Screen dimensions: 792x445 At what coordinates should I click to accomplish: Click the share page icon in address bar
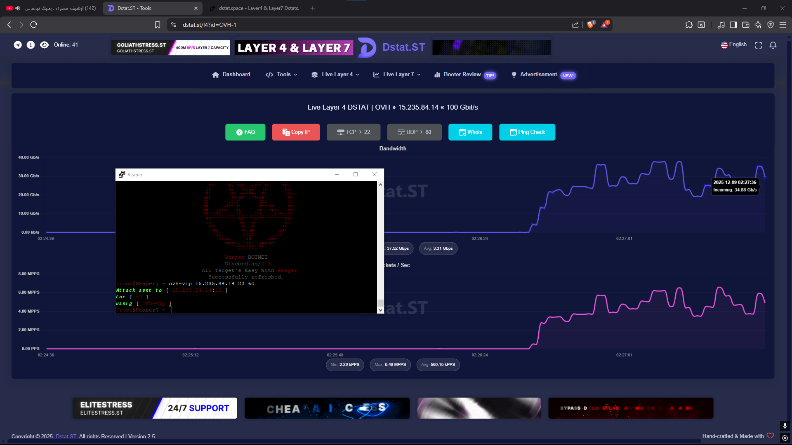(x=575, y=25)
